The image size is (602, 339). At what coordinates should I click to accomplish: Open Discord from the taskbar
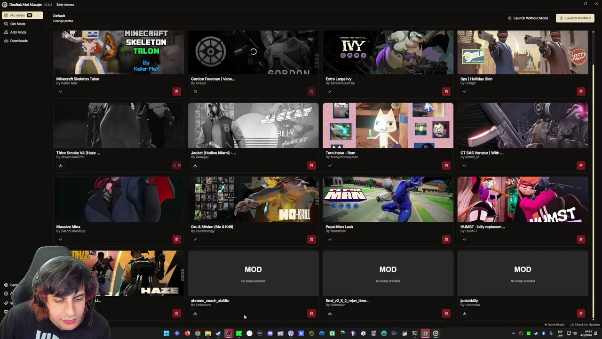click(270, 333)
